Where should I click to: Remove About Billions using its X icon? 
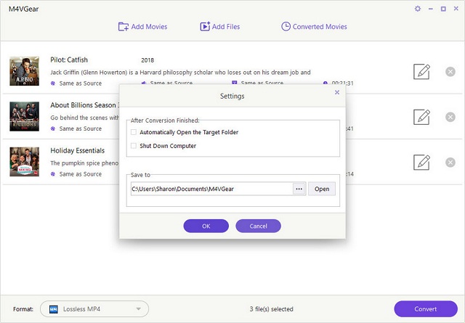point(450,117)
